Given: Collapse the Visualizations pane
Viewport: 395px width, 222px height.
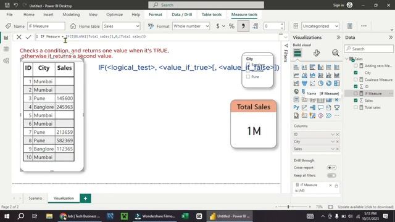Looking at the screenshot, I should click(x=338, y=37).
